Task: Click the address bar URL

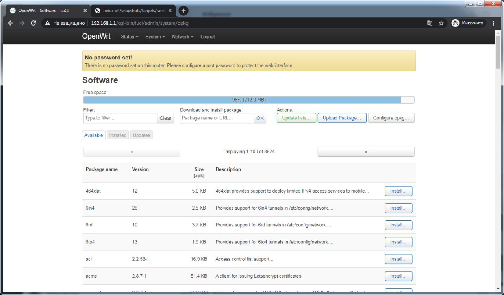Action: tap(140, 23)
